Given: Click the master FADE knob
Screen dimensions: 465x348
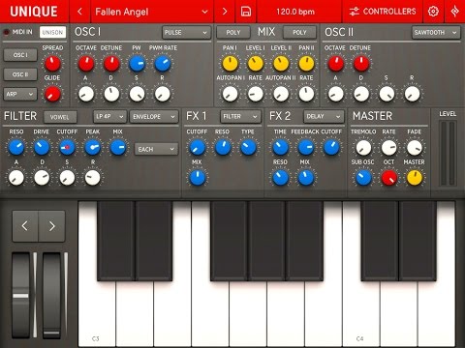Looking at the screenshot, I should (415, 147).
